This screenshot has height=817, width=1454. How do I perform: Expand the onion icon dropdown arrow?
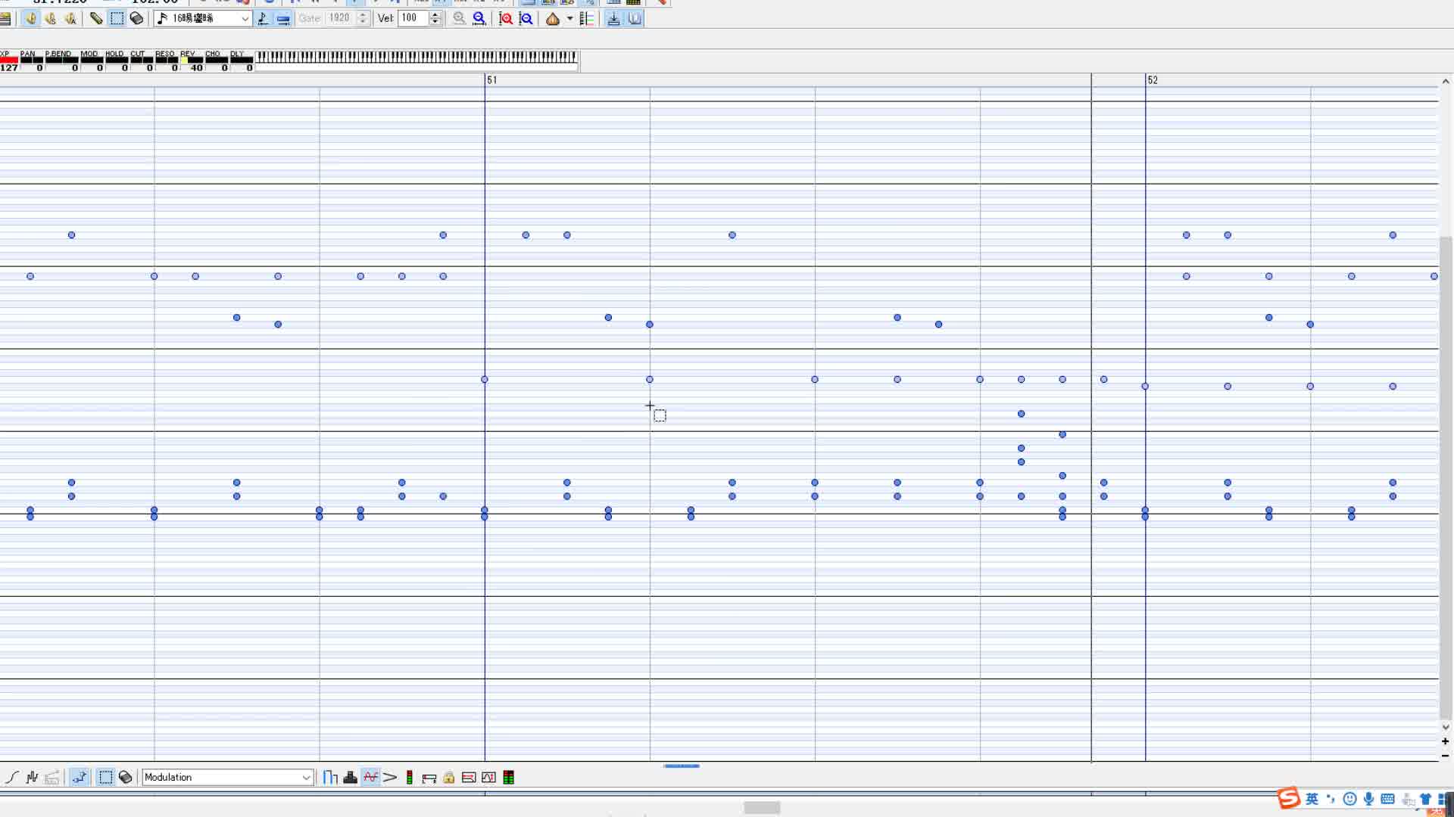pyautogui.click(x=569, y=18)
